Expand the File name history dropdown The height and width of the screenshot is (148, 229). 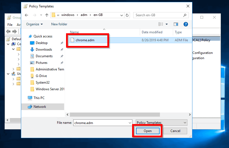coord(130,123)
